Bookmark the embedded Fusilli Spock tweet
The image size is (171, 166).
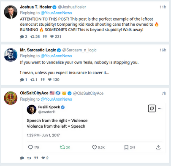tap(126, 147)
